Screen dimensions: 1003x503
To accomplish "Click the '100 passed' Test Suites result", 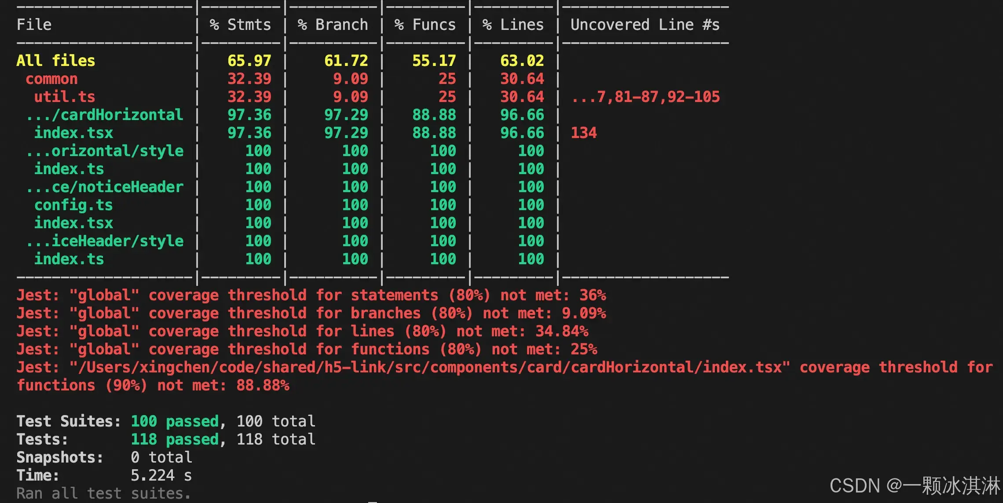I will coord(175,422).
